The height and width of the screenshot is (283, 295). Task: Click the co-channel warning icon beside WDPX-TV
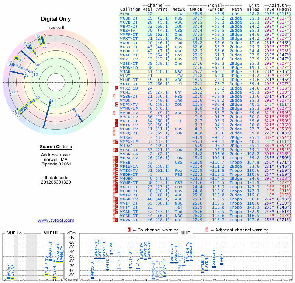click(x=117, y=105)
